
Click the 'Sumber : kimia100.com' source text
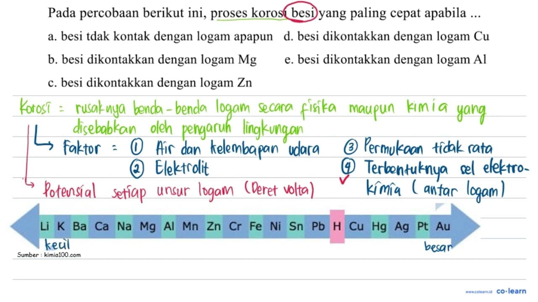(x=49, y=255)
